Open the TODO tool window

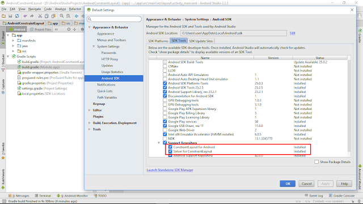pyautogui.click(x=100, y=195)
